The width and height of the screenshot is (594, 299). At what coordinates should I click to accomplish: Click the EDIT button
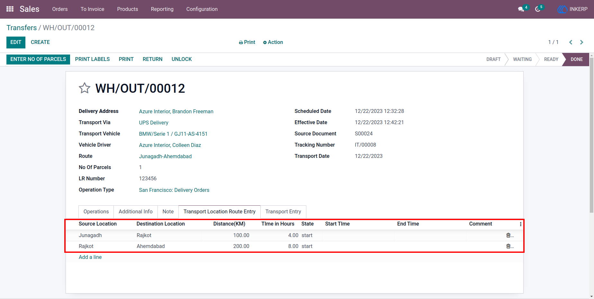point(16,42)
